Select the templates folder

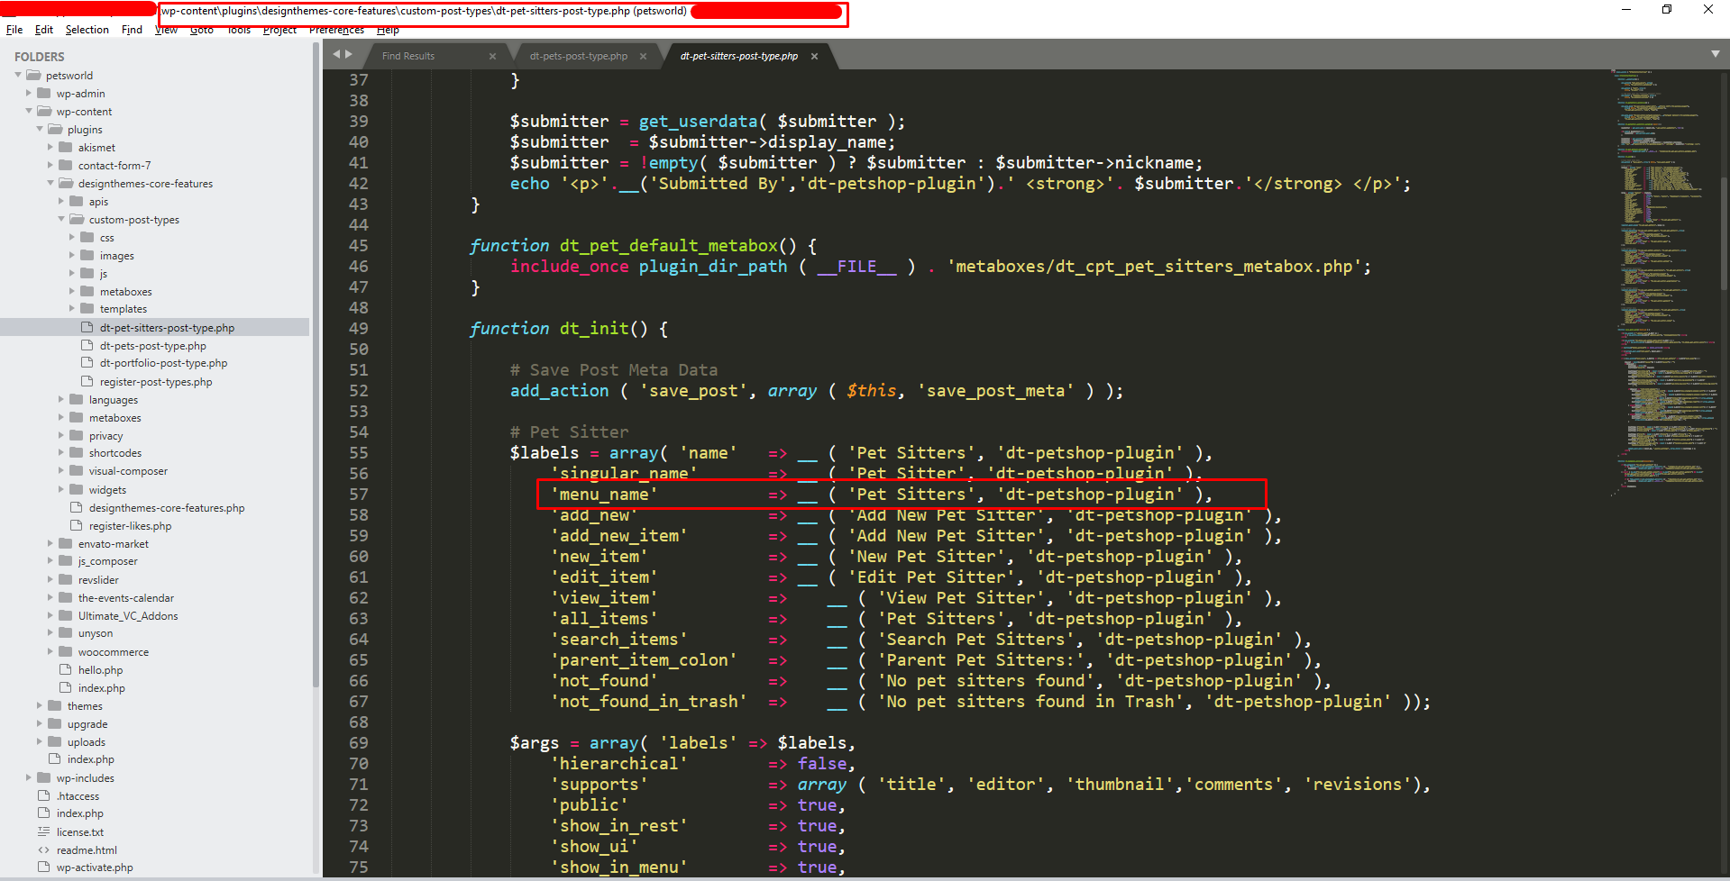pyautogui.click(x=123, y=309)
